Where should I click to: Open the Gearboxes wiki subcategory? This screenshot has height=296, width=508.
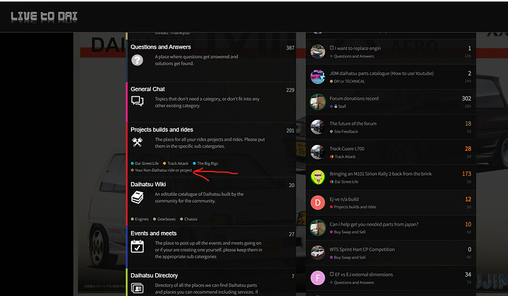[x=164, y=219]
